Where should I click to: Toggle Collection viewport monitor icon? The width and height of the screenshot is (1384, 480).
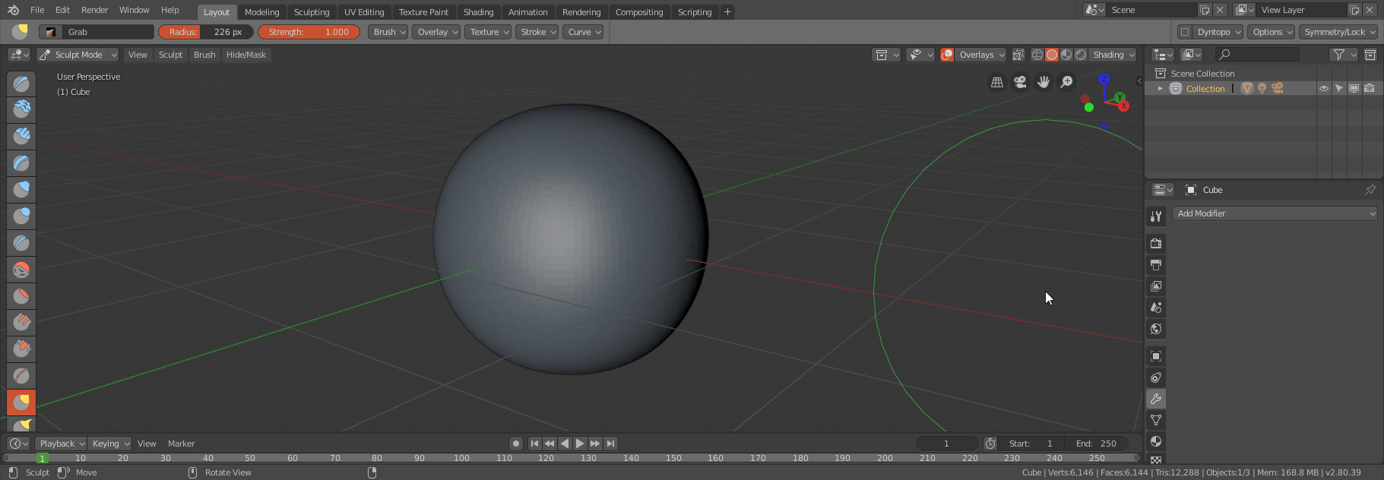tap(1354, 89)
